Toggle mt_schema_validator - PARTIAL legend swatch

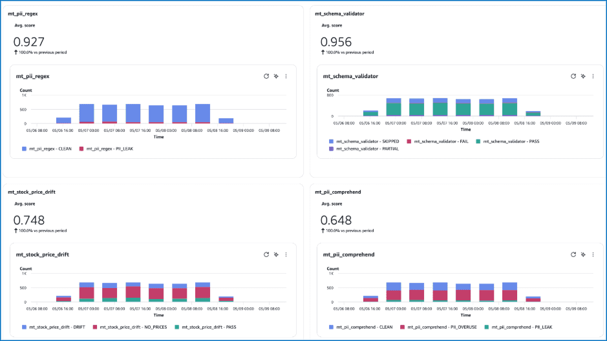pos(331,149)
